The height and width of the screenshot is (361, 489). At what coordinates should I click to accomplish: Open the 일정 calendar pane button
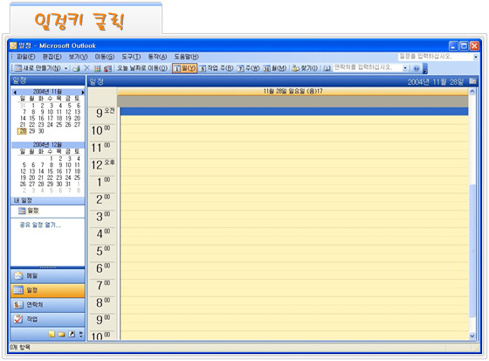pyautogui.click(x=48, y=290)
